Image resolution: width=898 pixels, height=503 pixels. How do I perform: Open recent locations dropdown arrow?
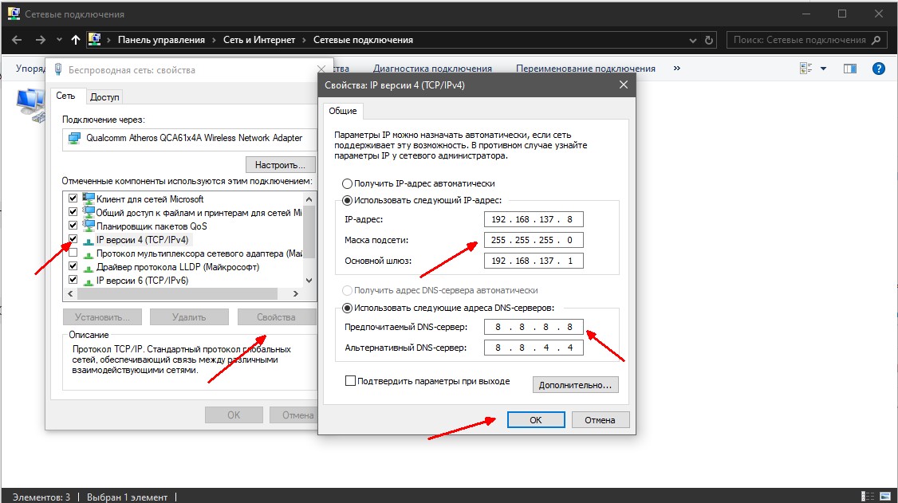click(59, 40)
